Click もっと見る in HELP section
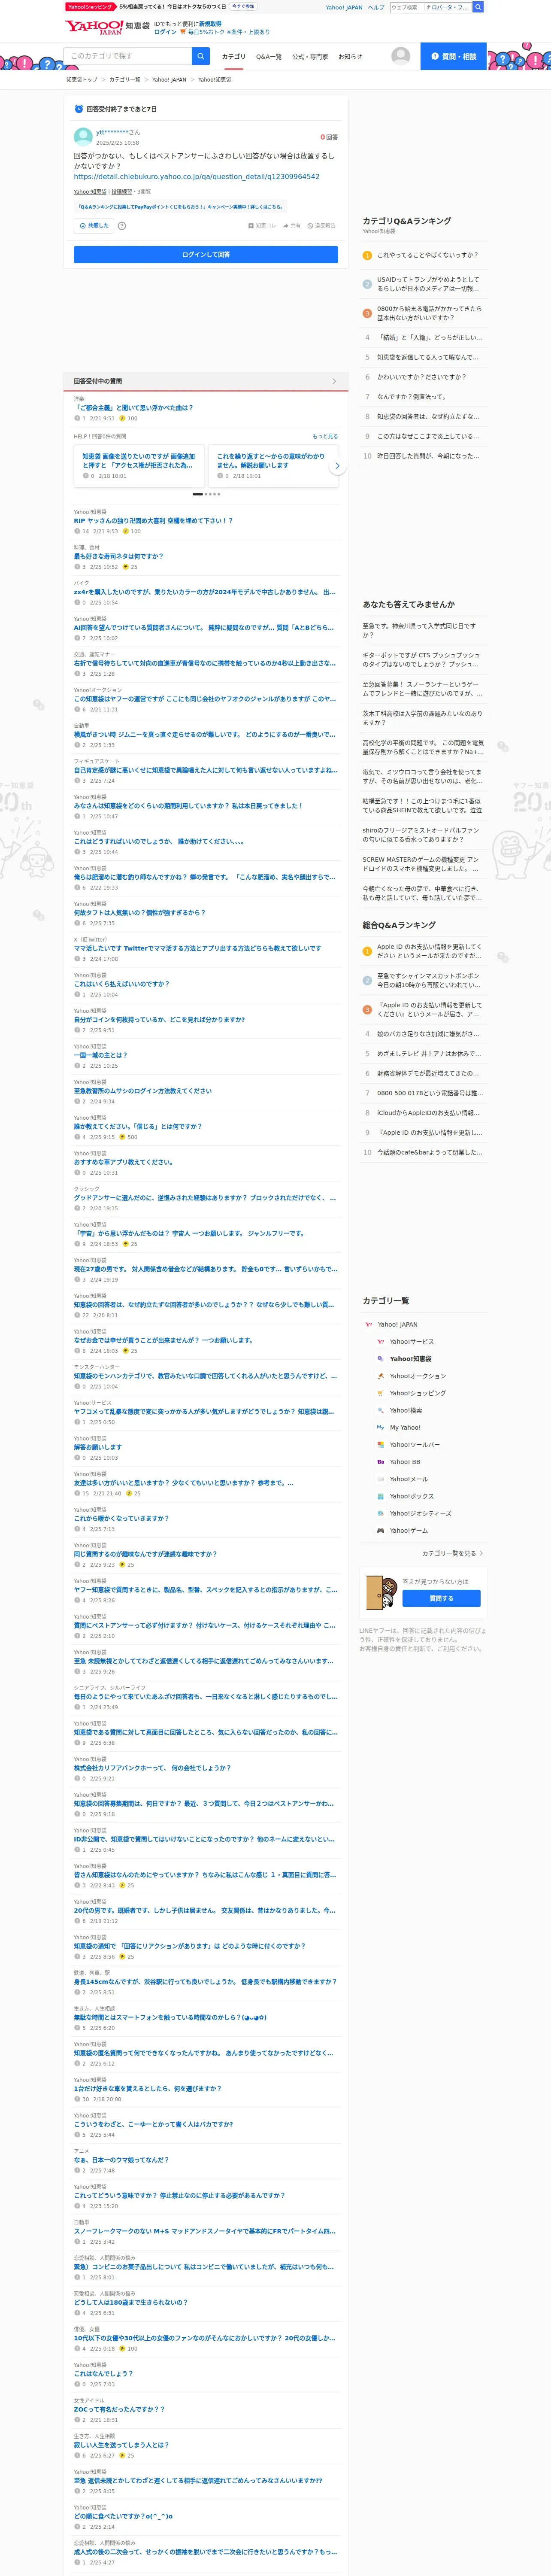Image resolution: width=551 pixels, height=2576 pixels. [x=325, y=436]
